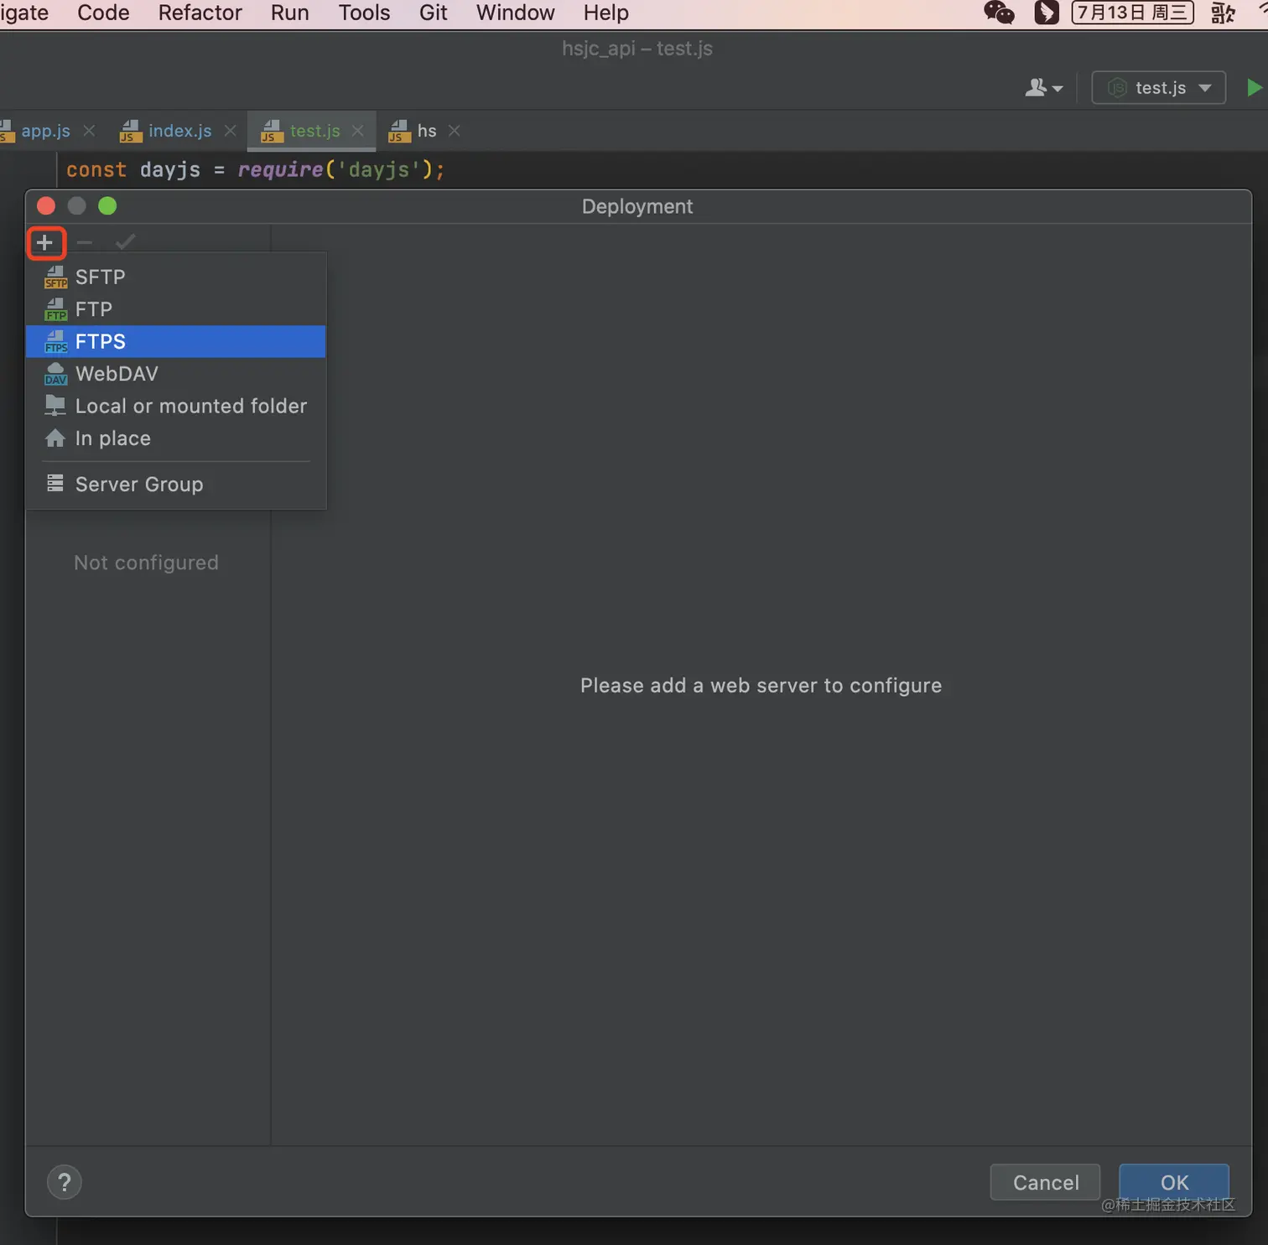The height and width of the screenshot is (1245, 1268).
Task: Close the Deployment dialog with red button
Action: click(x=46, y=206)
